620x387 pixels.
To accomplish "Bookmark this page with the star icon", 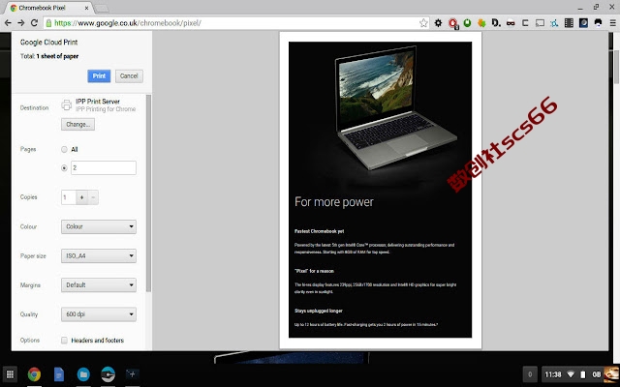I will 423,23.
